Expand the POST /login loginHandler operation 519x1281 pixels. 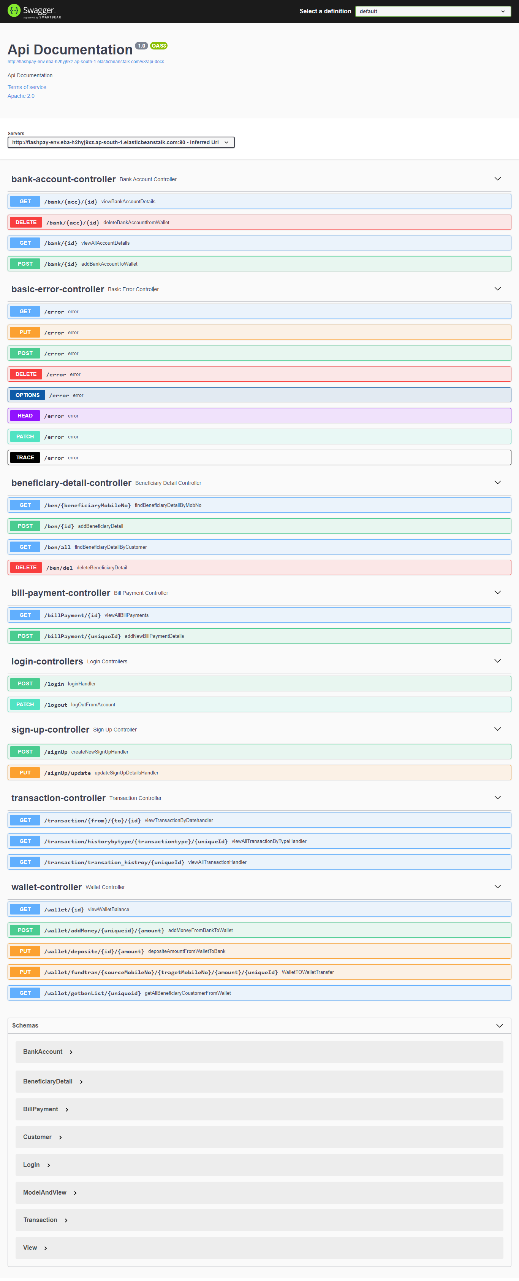(x=259, y=684)
